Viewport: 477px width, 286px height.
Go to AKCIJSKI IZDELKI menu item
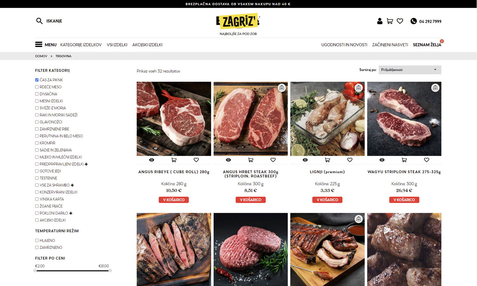tap(147, 45)
